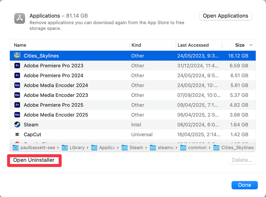
Task: Sort the list by Kind column
Action: [x=136, y=45]
